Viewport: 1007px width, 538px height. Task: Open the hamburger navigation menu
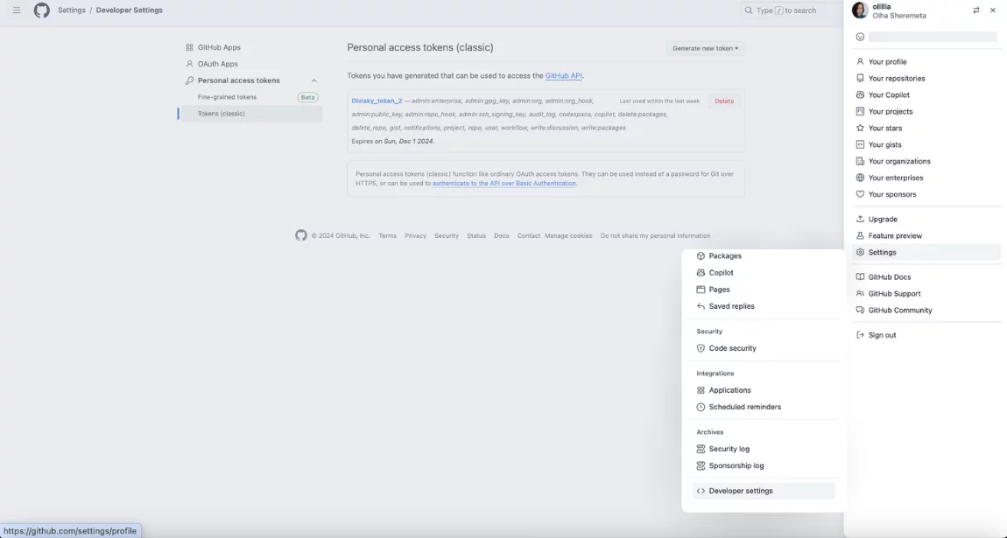click(16, 10)
